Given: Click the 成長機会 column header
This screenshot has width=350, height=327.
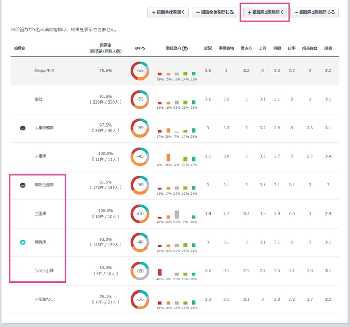Looking at the screenshot, I should click(x=310, y=48).
